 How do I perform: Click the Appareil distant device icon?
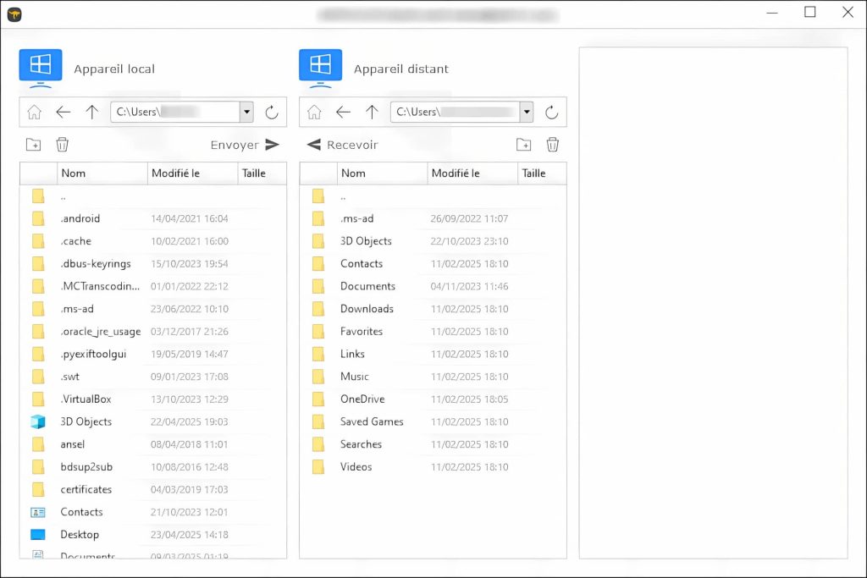320,64
